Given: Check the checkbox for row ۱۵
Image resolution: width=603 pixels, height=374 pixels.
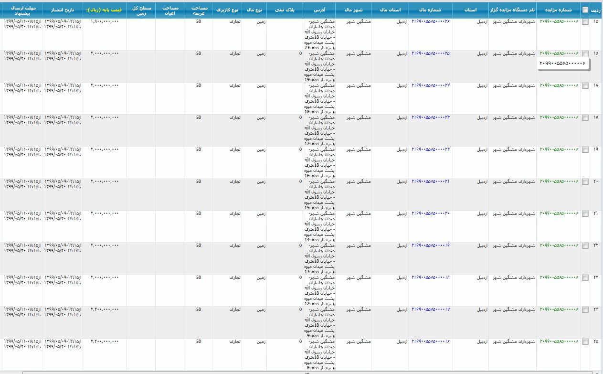Looking at the screenshot, I should click(585, 22).
